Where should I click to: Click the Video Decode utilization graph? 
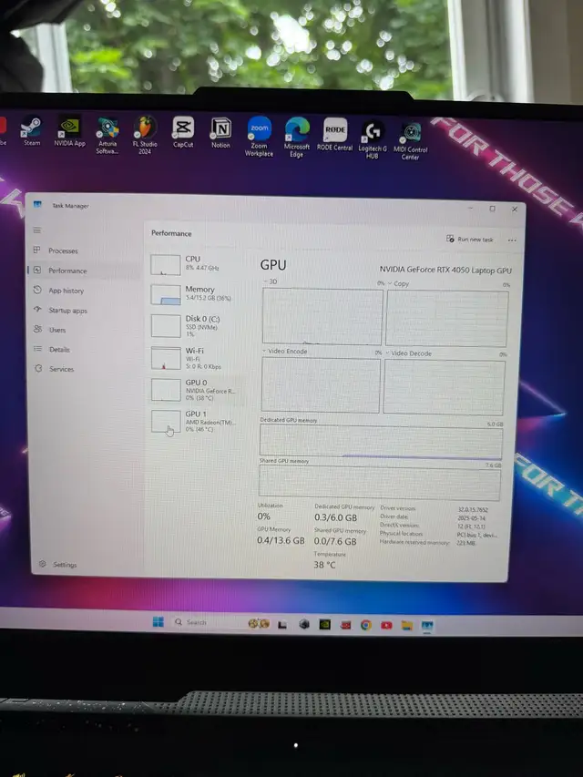click(x=444, y=387)
